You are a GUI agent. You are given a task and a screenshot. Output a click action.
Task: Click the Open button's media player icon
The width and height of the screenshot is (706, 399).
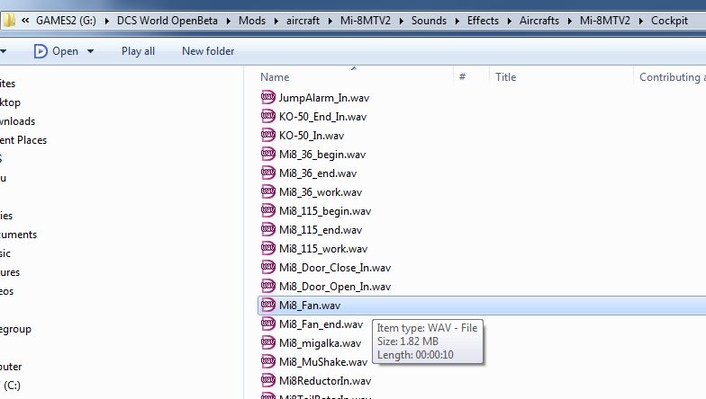41,51
